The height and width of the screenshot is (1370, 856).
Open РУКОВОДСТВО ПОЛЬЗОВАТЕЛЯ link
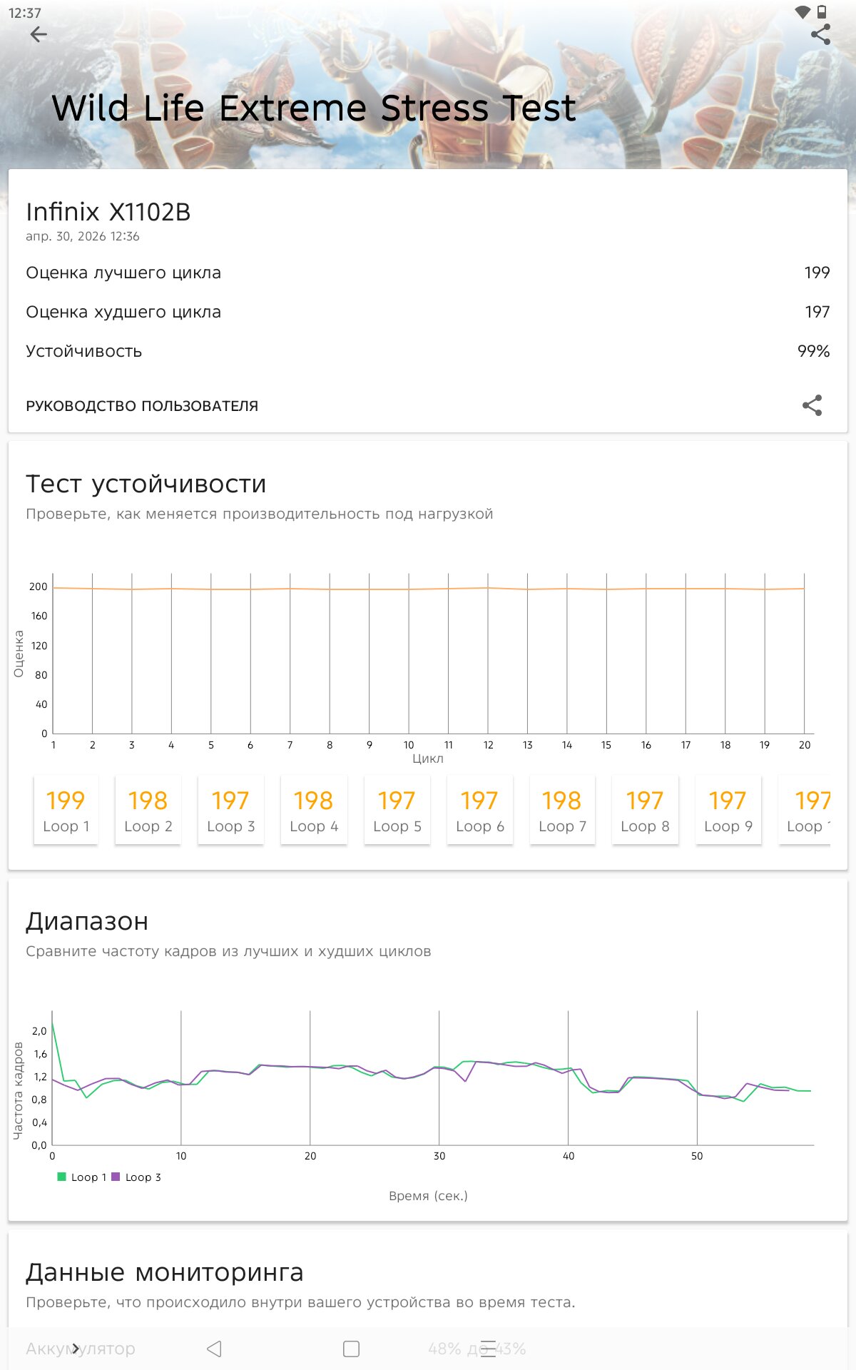coord(142,406)
